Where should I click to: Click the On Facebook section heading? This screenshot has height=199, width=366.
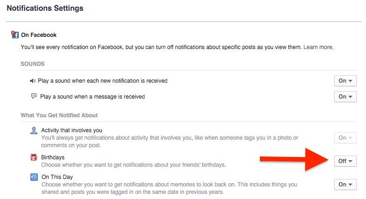coord(39,35)
